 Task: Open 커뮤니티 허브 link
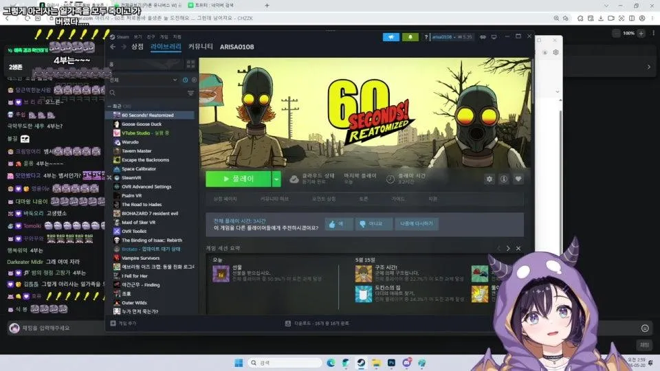coord(274,199)
